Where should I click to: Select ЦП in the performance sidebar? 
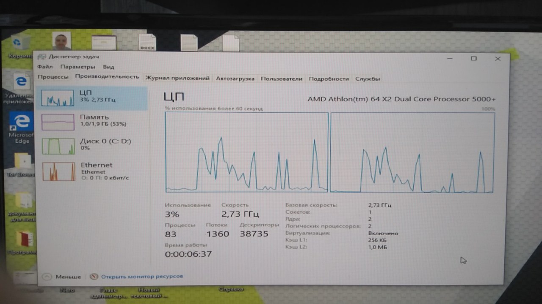coord(92,98)
